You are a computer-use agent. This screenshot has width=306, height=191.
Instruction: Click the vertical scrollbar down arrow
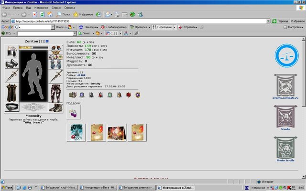(x=304, y=177)
